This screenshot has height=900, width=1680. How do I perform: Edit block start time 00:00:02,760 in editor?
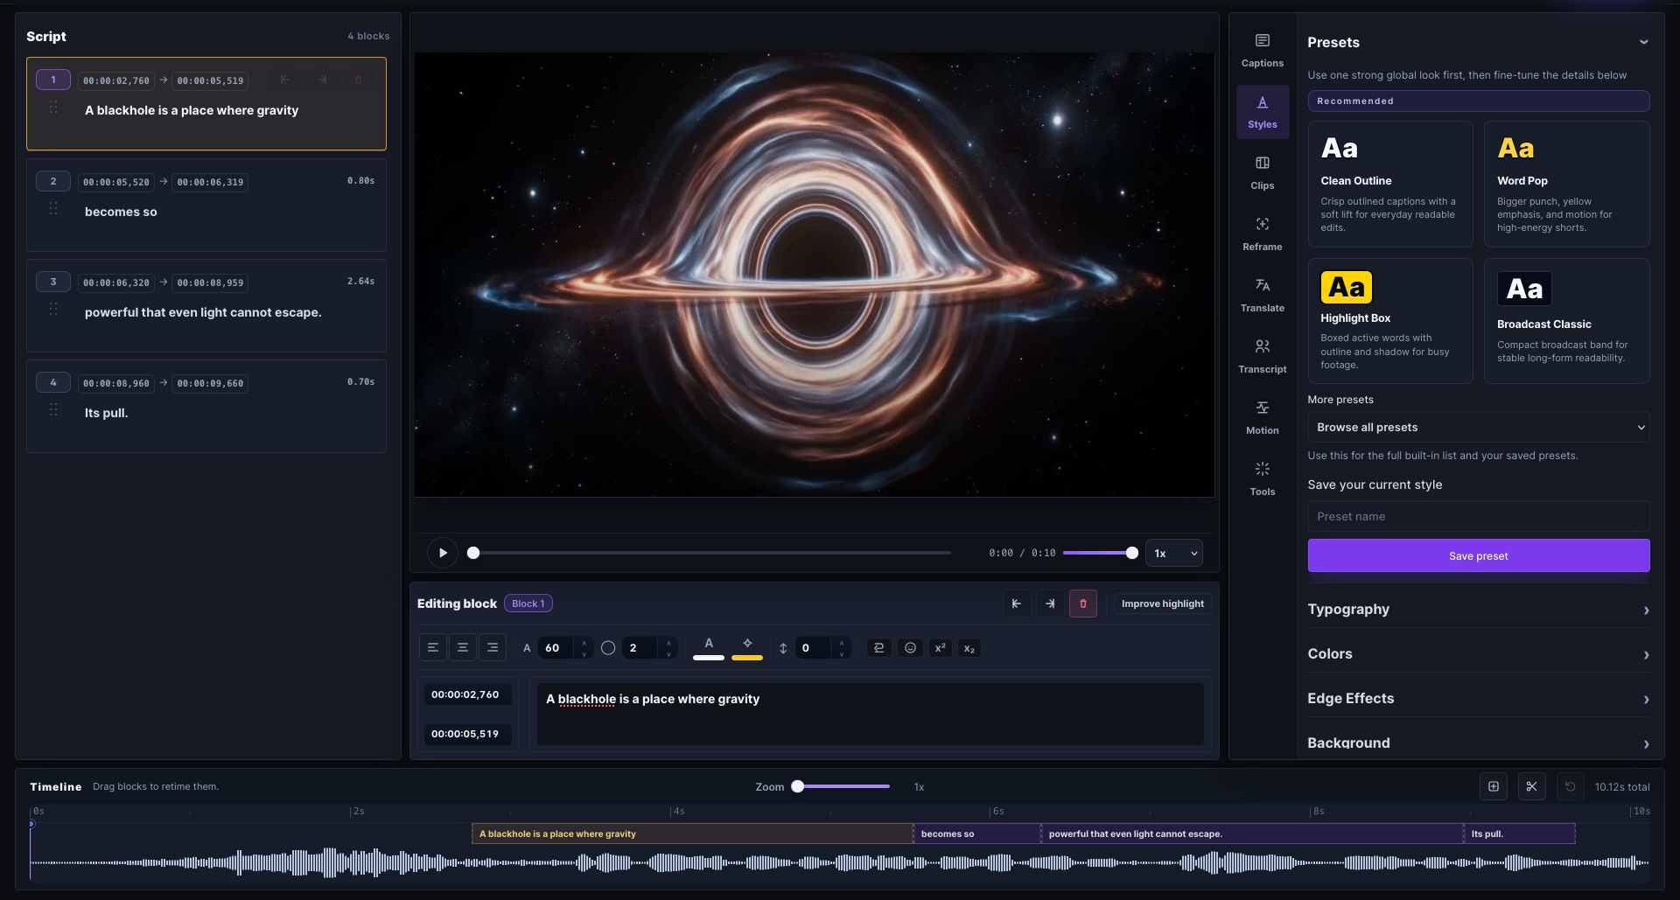[467, 694]
